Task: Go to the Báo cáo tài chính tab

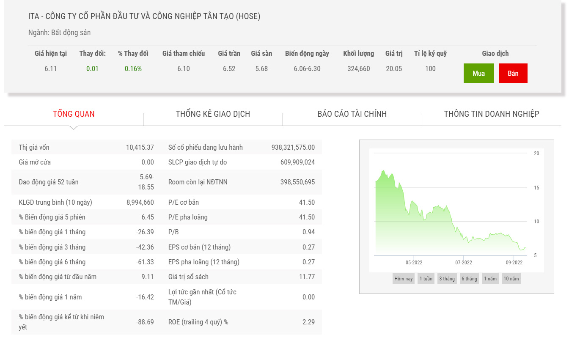Action: (x=352, y=114)
